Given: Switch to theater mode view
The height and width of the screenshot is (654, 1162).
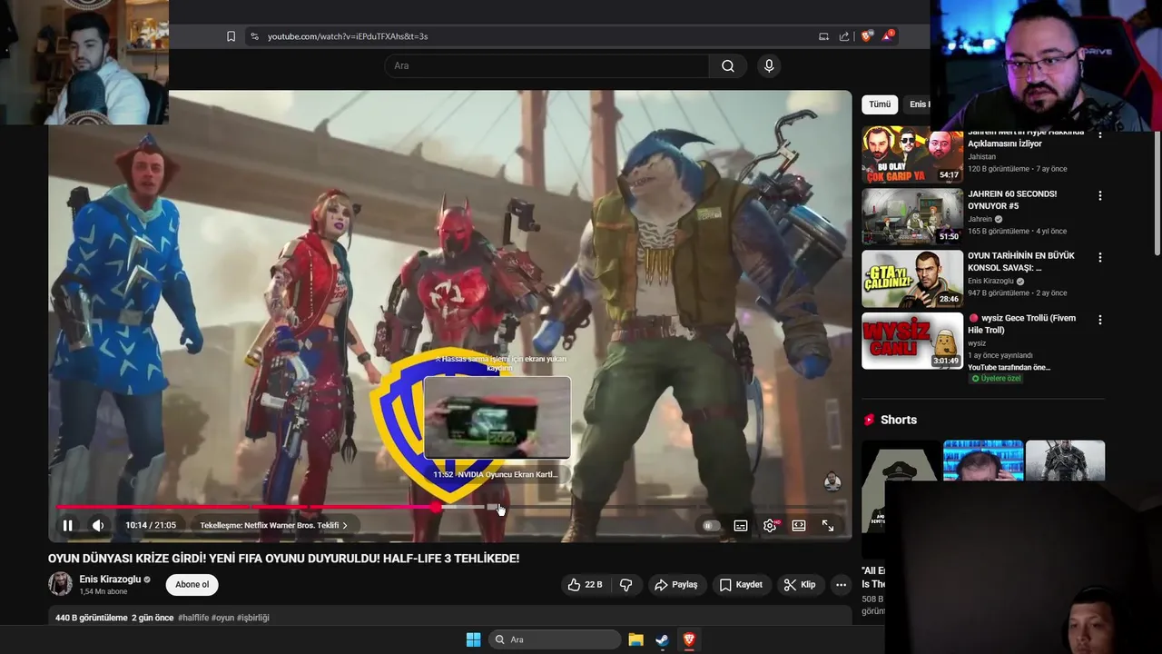Looking at the screenshot, I should pos(799,525).
